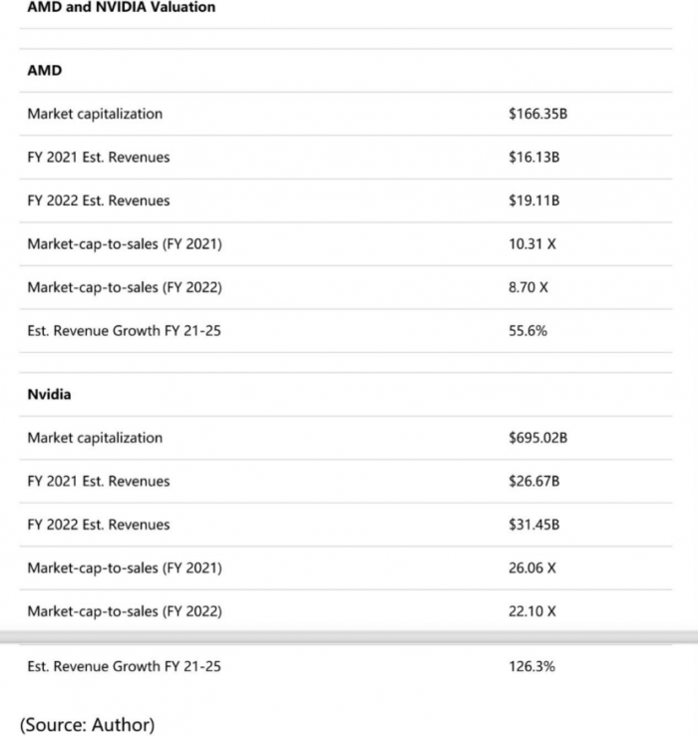
Task: Select Nvidia's "FY 2022 Est. Revenues" label
Action: coord(99,525)
